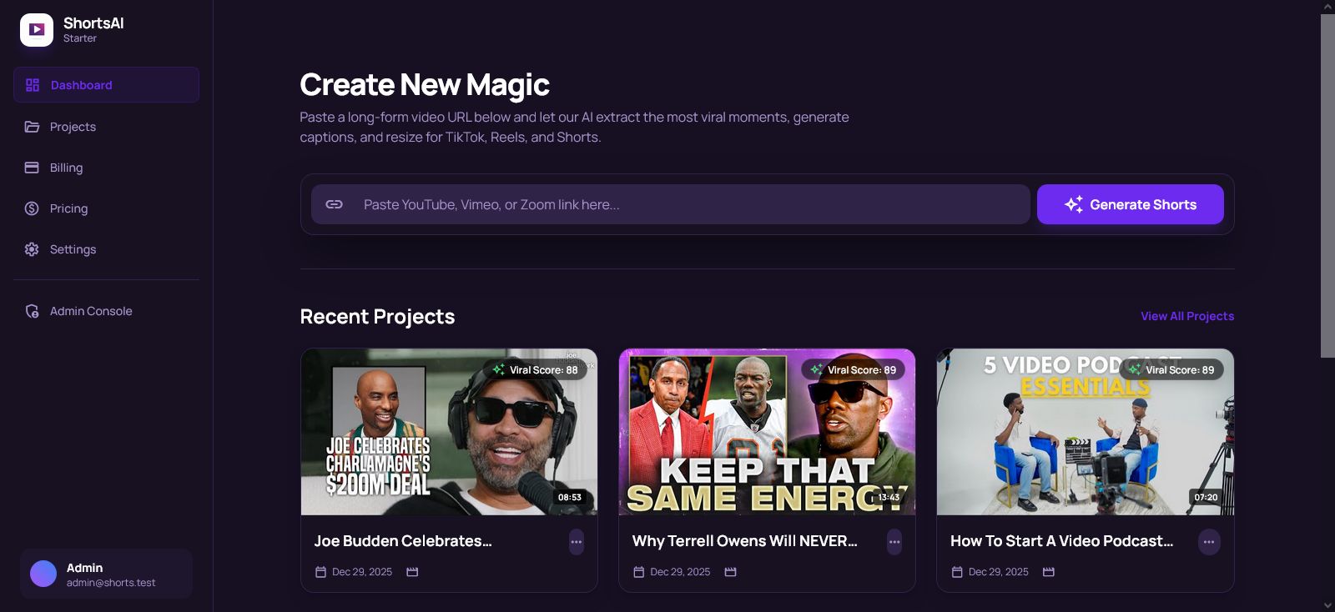Screen dimensions: 1335x612
Task: Open the Projects page from sidebar
Action: click(73, 127)
